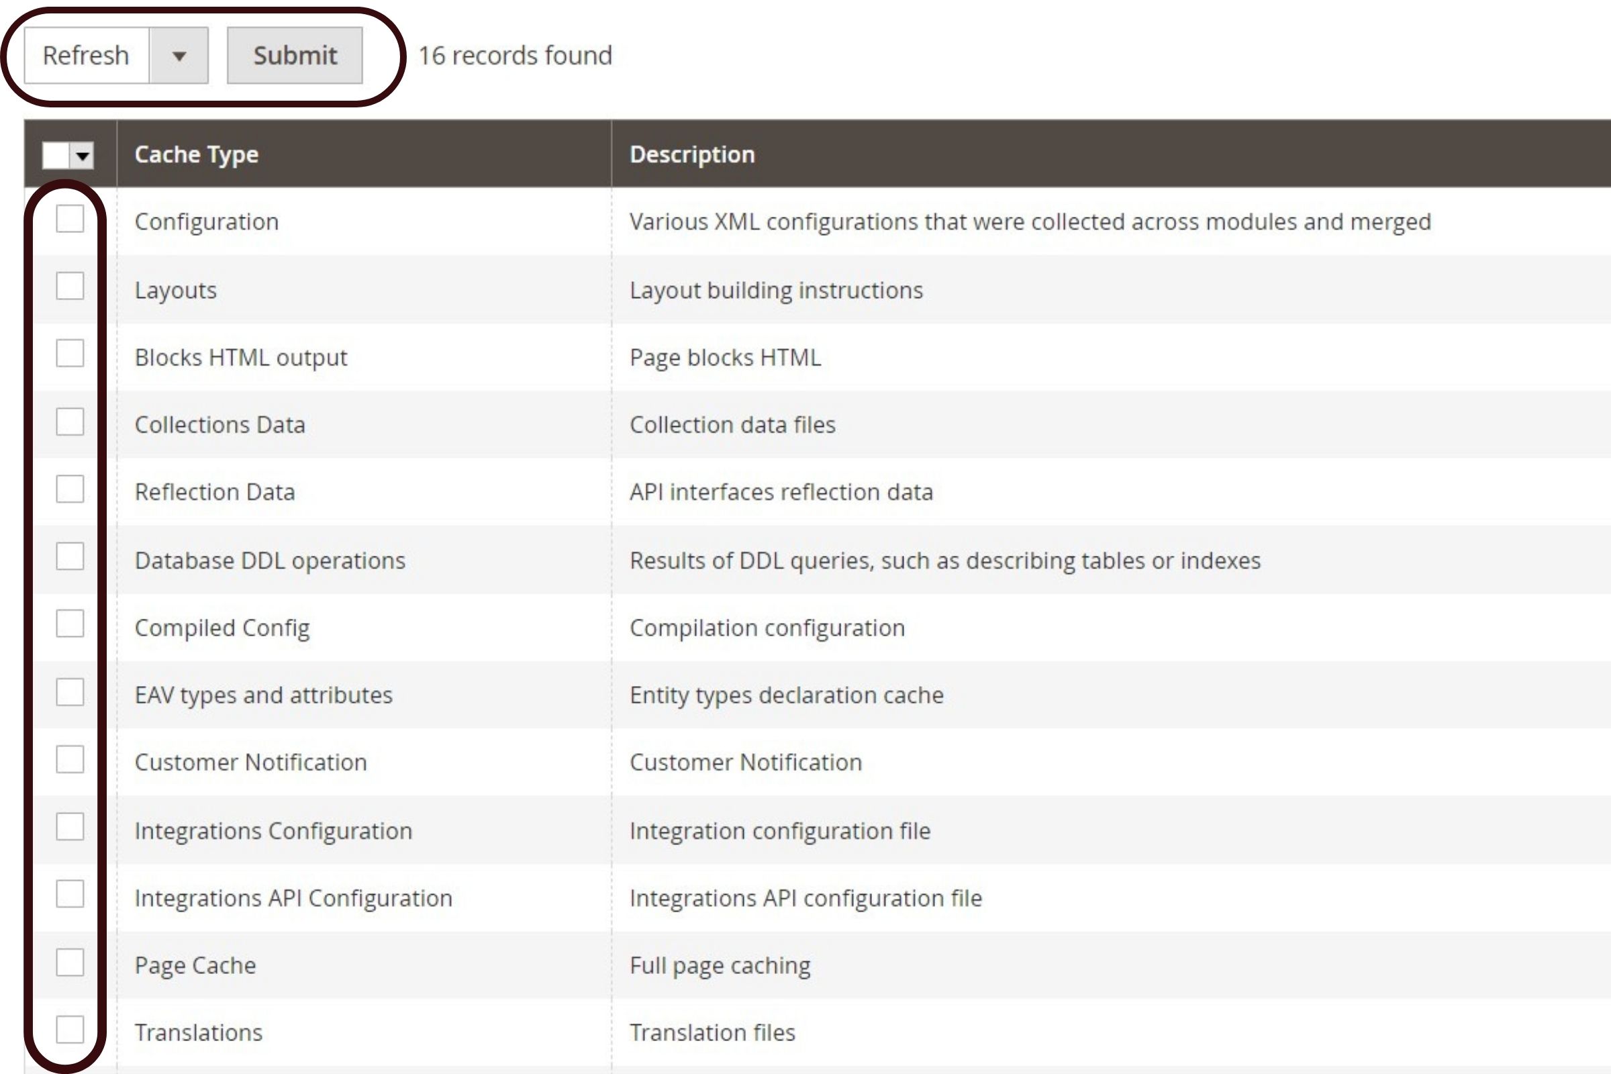This screenshot has width=1611, height=1074.
Task: Select the Blocks HTML output checkbox
Action: (70, 354)
